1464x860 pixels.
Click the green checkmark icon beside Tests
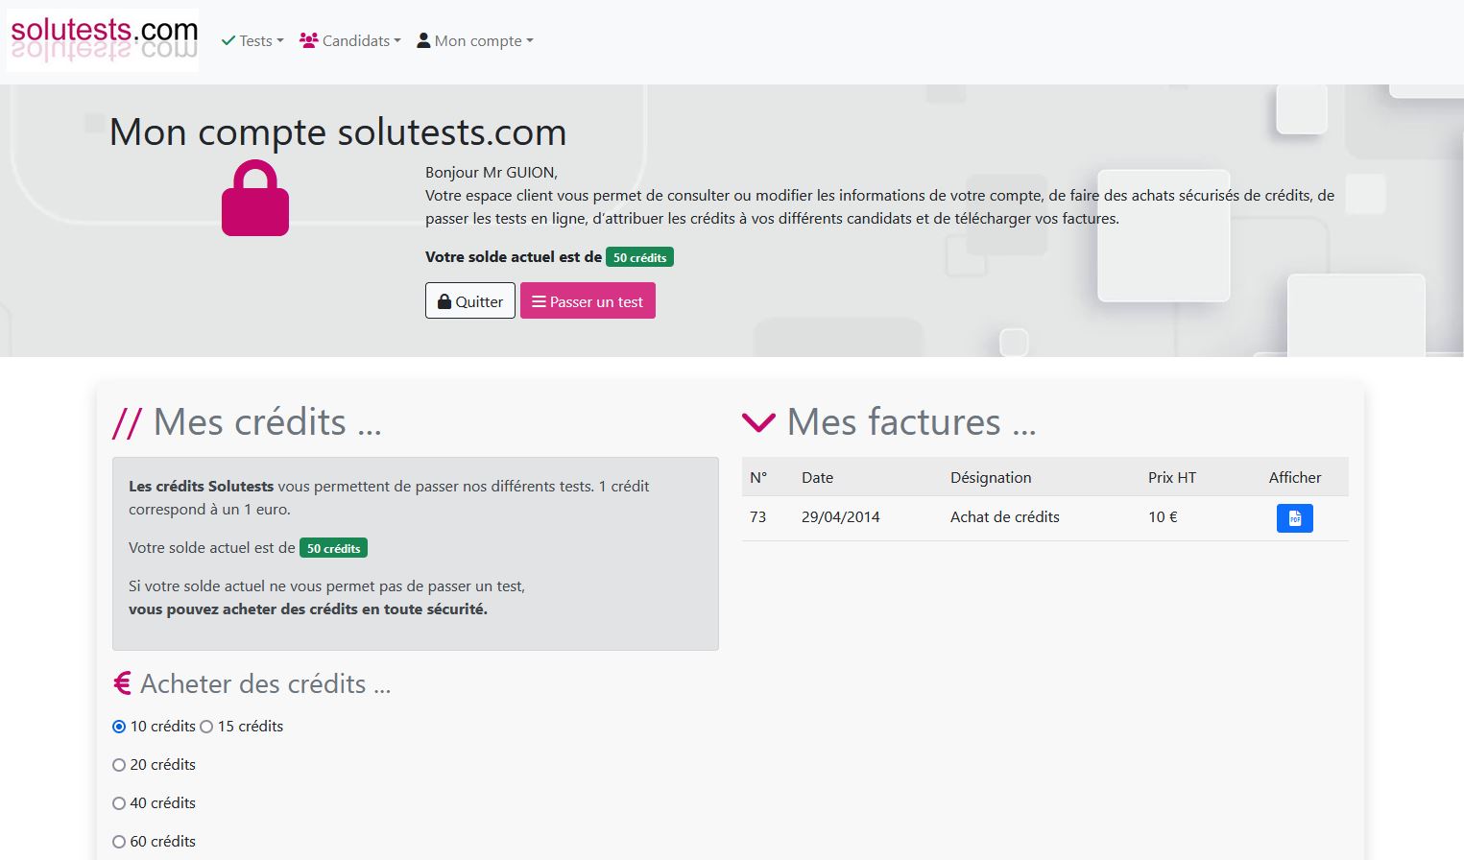click(x=228, y=40)
